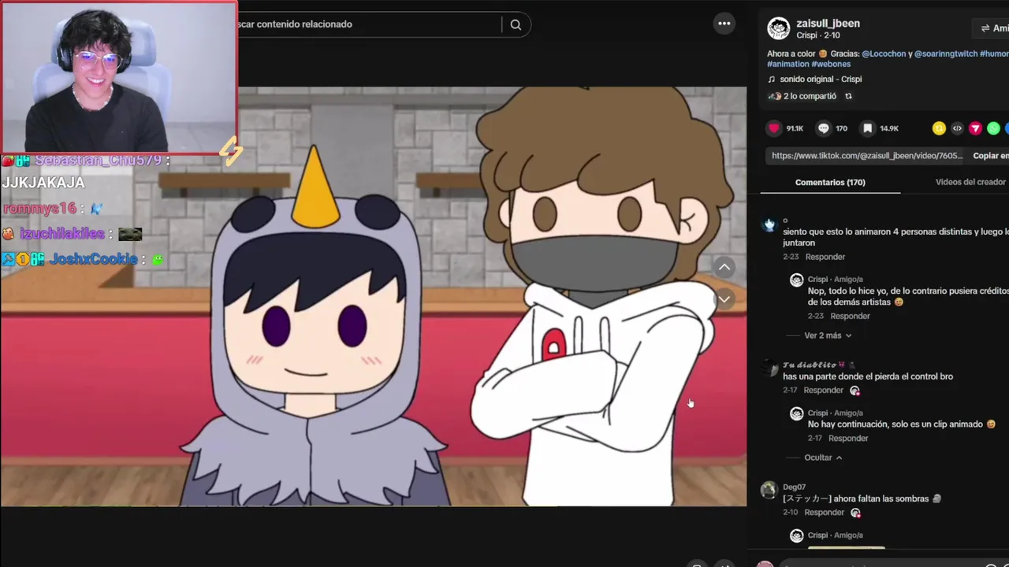Like the video with the heart icon

point(774,128)
